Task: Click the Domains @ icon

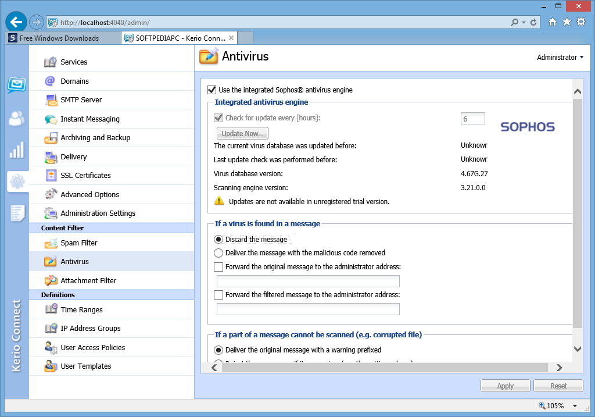Action: point(50,81)
